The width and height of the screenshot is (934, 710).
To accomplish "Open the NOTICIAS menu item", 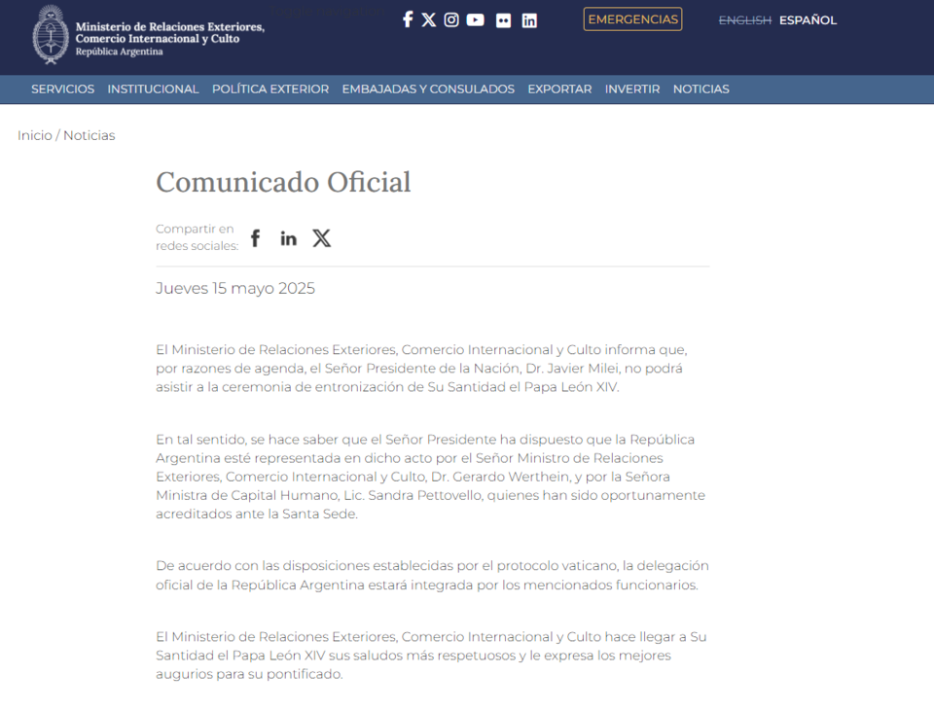I will pos(701,89).
